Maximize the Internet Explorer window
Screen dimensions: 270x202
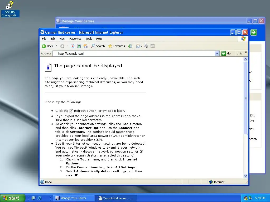239,32
